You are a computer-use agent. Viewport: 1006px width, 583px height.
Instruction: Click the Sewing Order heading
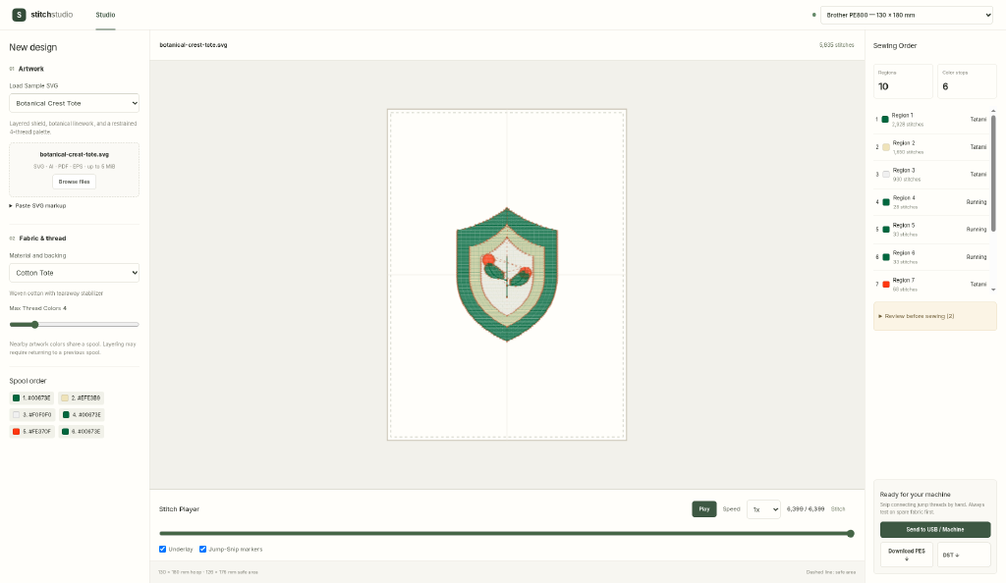point(894,45)
